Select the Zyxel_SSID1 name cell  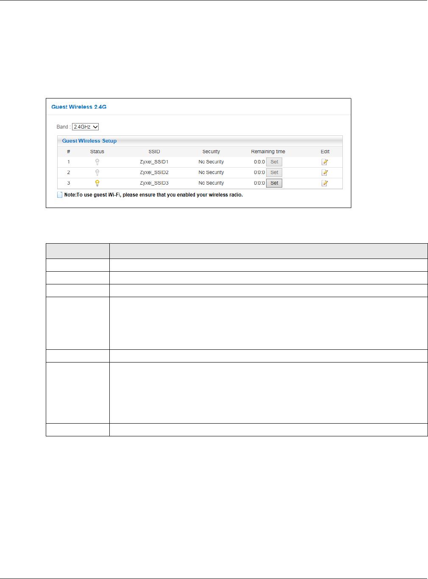coord(154,162)
